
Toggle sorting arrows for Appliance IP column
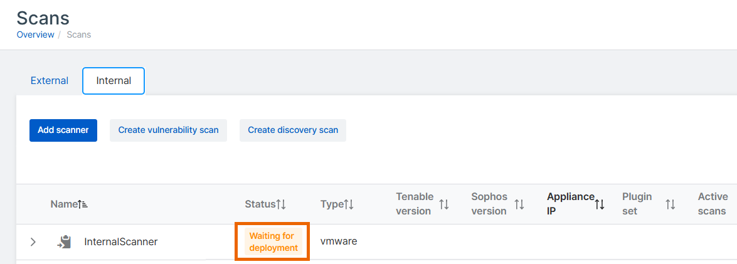pyautogui.click(x=600, y=204)
